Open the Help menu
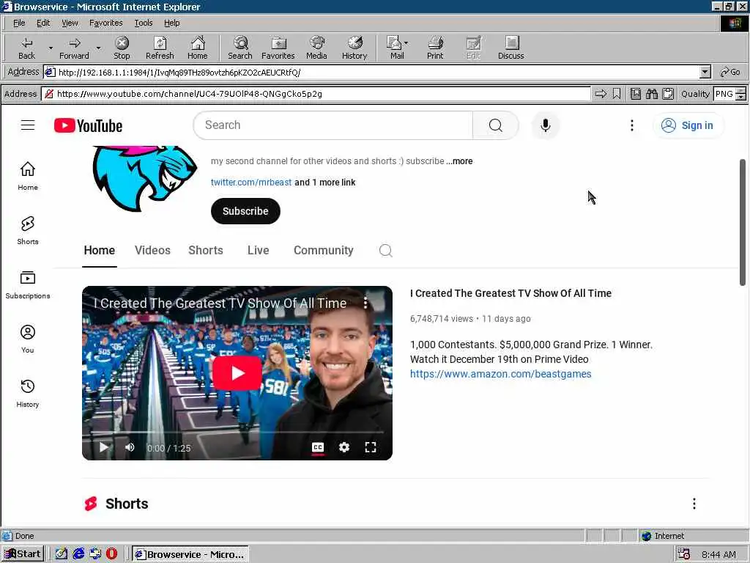The image size is (750, 563). tap(171, 23)
